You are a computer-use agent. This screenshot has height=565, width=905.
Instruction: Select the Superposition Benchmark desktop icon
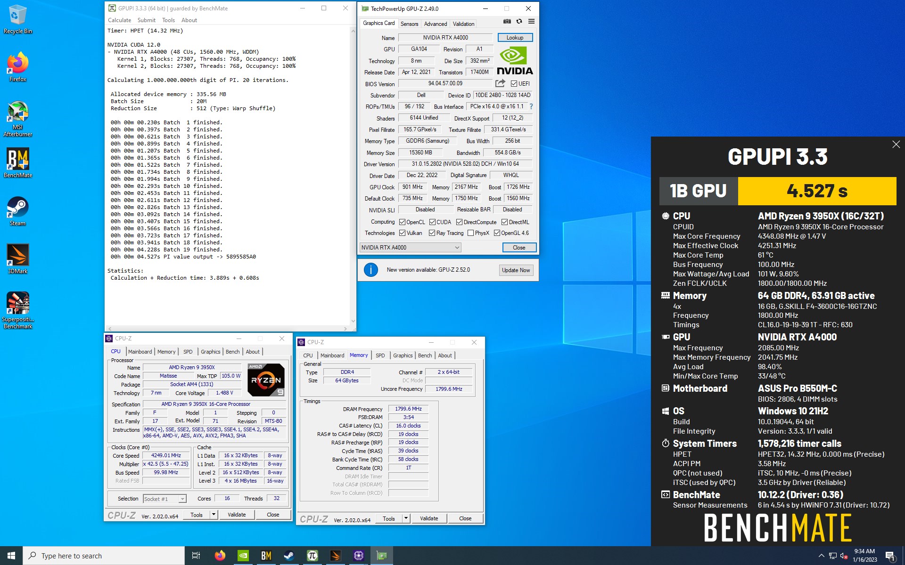tap(17, 310)
